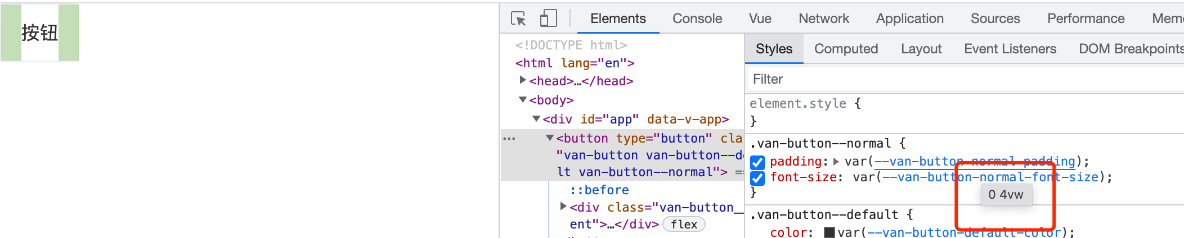Toggle the device toolbar icon
The width and height of the screenshot is (1184, 238).
(x=548, y=19)
